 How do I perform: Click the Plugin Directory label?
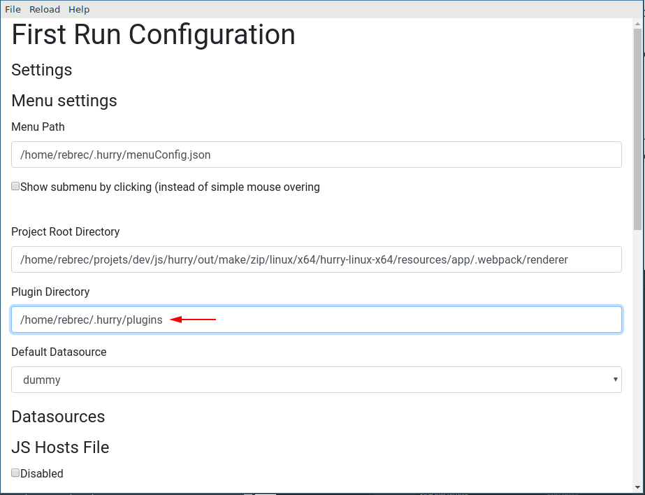[x=50, y=292]
